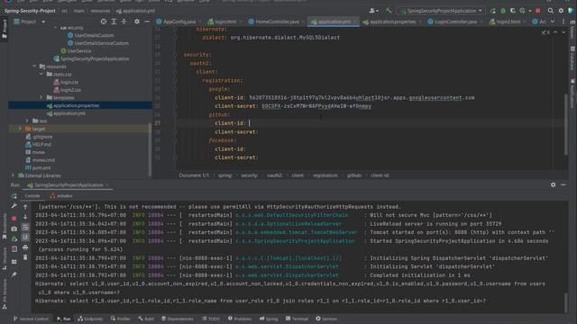Click Run with Coverage icon
The image size is (577, 324).
pos(513,11)
